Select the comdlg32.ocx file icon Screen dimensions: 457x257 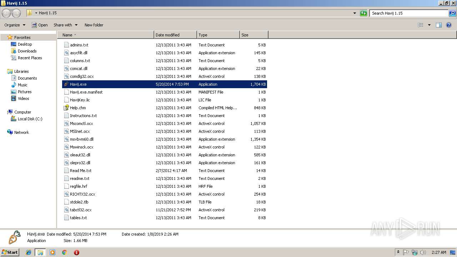click(x=66, y=76)
